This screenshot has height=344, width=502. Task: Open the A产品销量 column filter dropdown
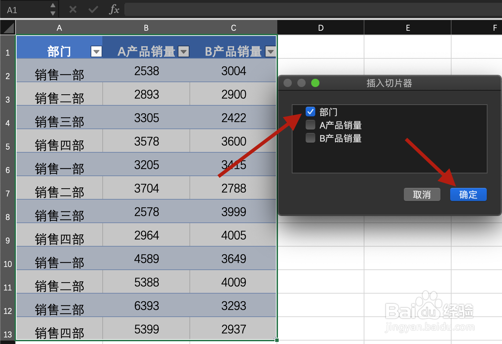tap(184, 52)
